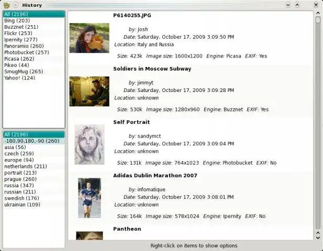This screenshot has height=251, width=323.
Task: Click the P6140255.JPG title
Action: pyautogui.click(x=132, y=16)
